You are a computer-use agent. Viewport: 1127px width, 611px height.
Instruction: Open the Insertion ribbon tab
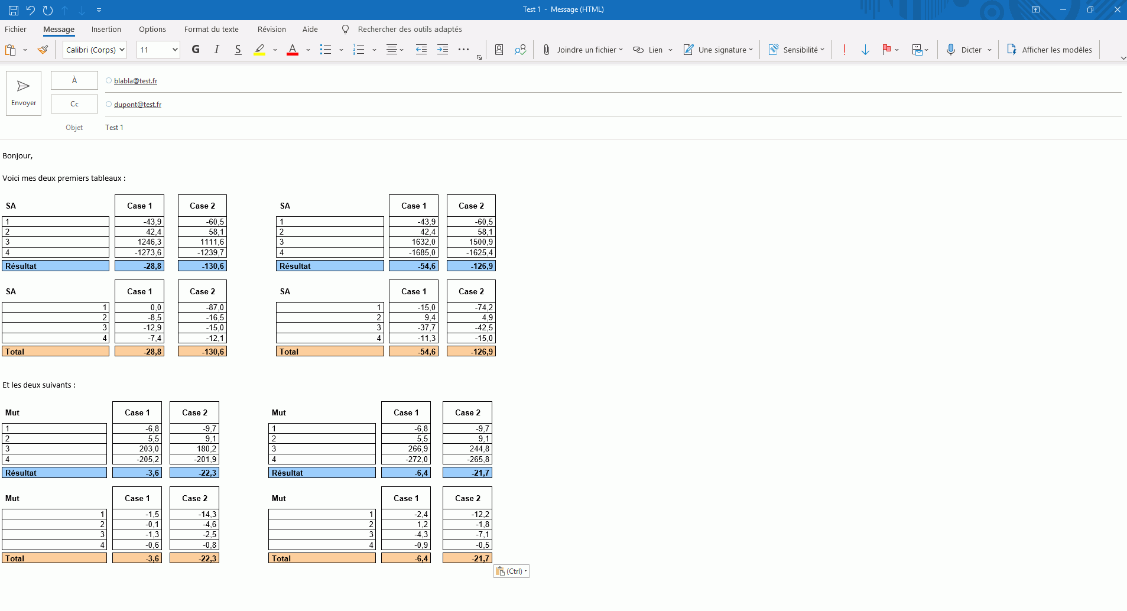point(106,30)
